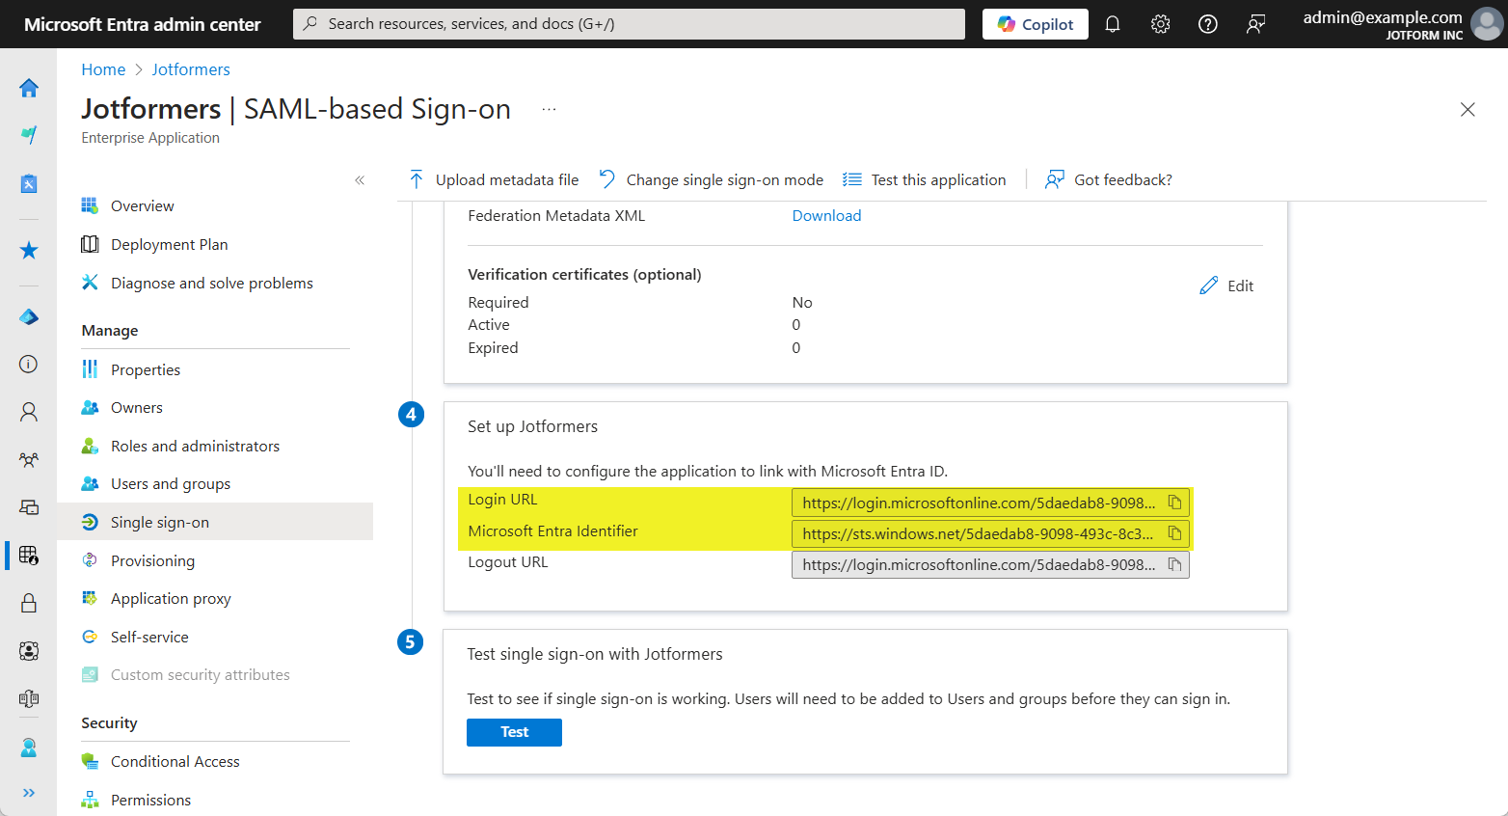This screenshot has width=1508, height=816.
Task: Copy the Microsoft Entra Identifier value
Action: [1174, 533]
